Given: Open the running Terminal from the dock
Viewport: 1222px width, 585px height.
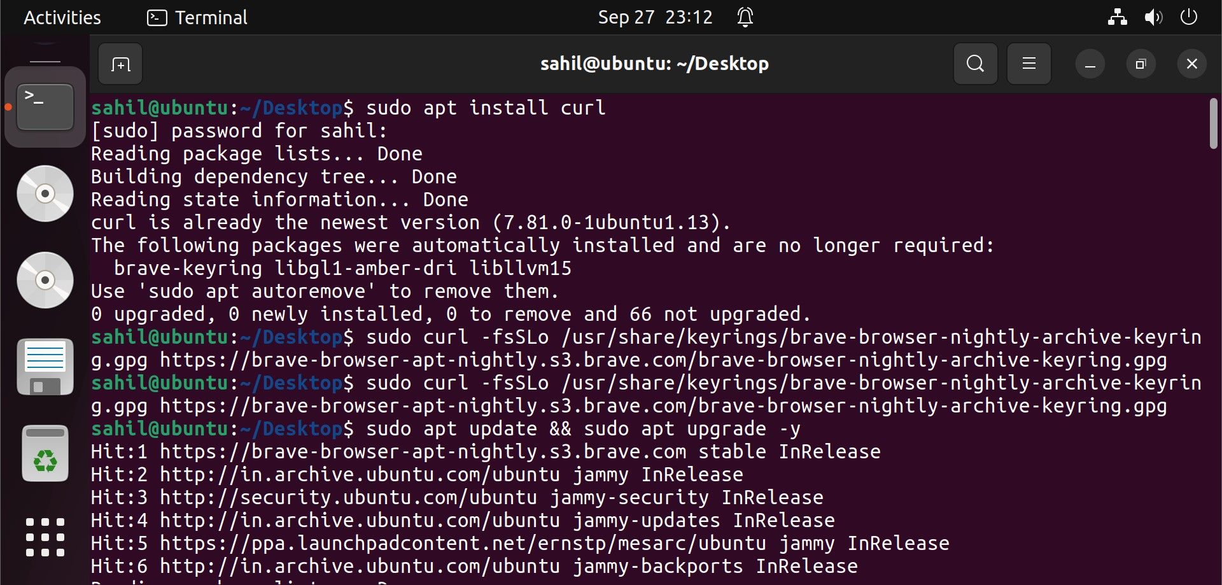Looking at the screenshot, I should click(x=45, y=106).
